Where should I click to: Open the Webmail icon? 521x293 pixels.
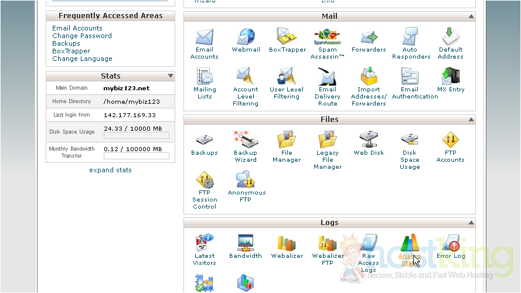click(x=246, y=38)
